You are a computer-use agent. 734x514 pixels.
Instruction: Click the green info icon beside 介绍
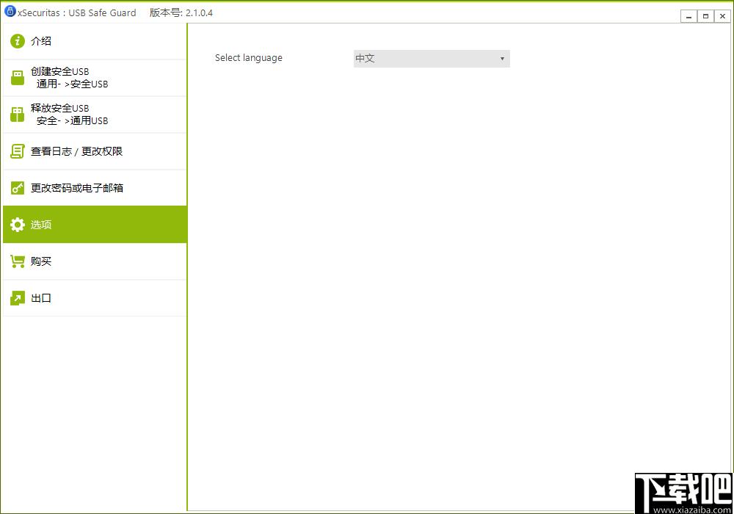pos(18,41)
